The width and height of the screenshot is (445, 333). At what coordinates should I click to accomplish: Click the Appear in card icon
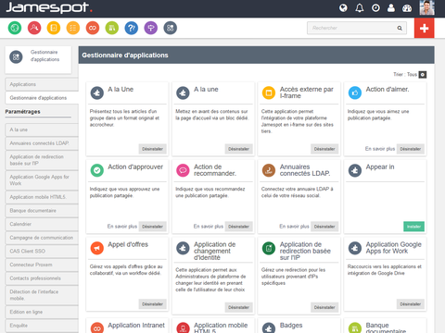pyautogui.click(x=355, y=170)
